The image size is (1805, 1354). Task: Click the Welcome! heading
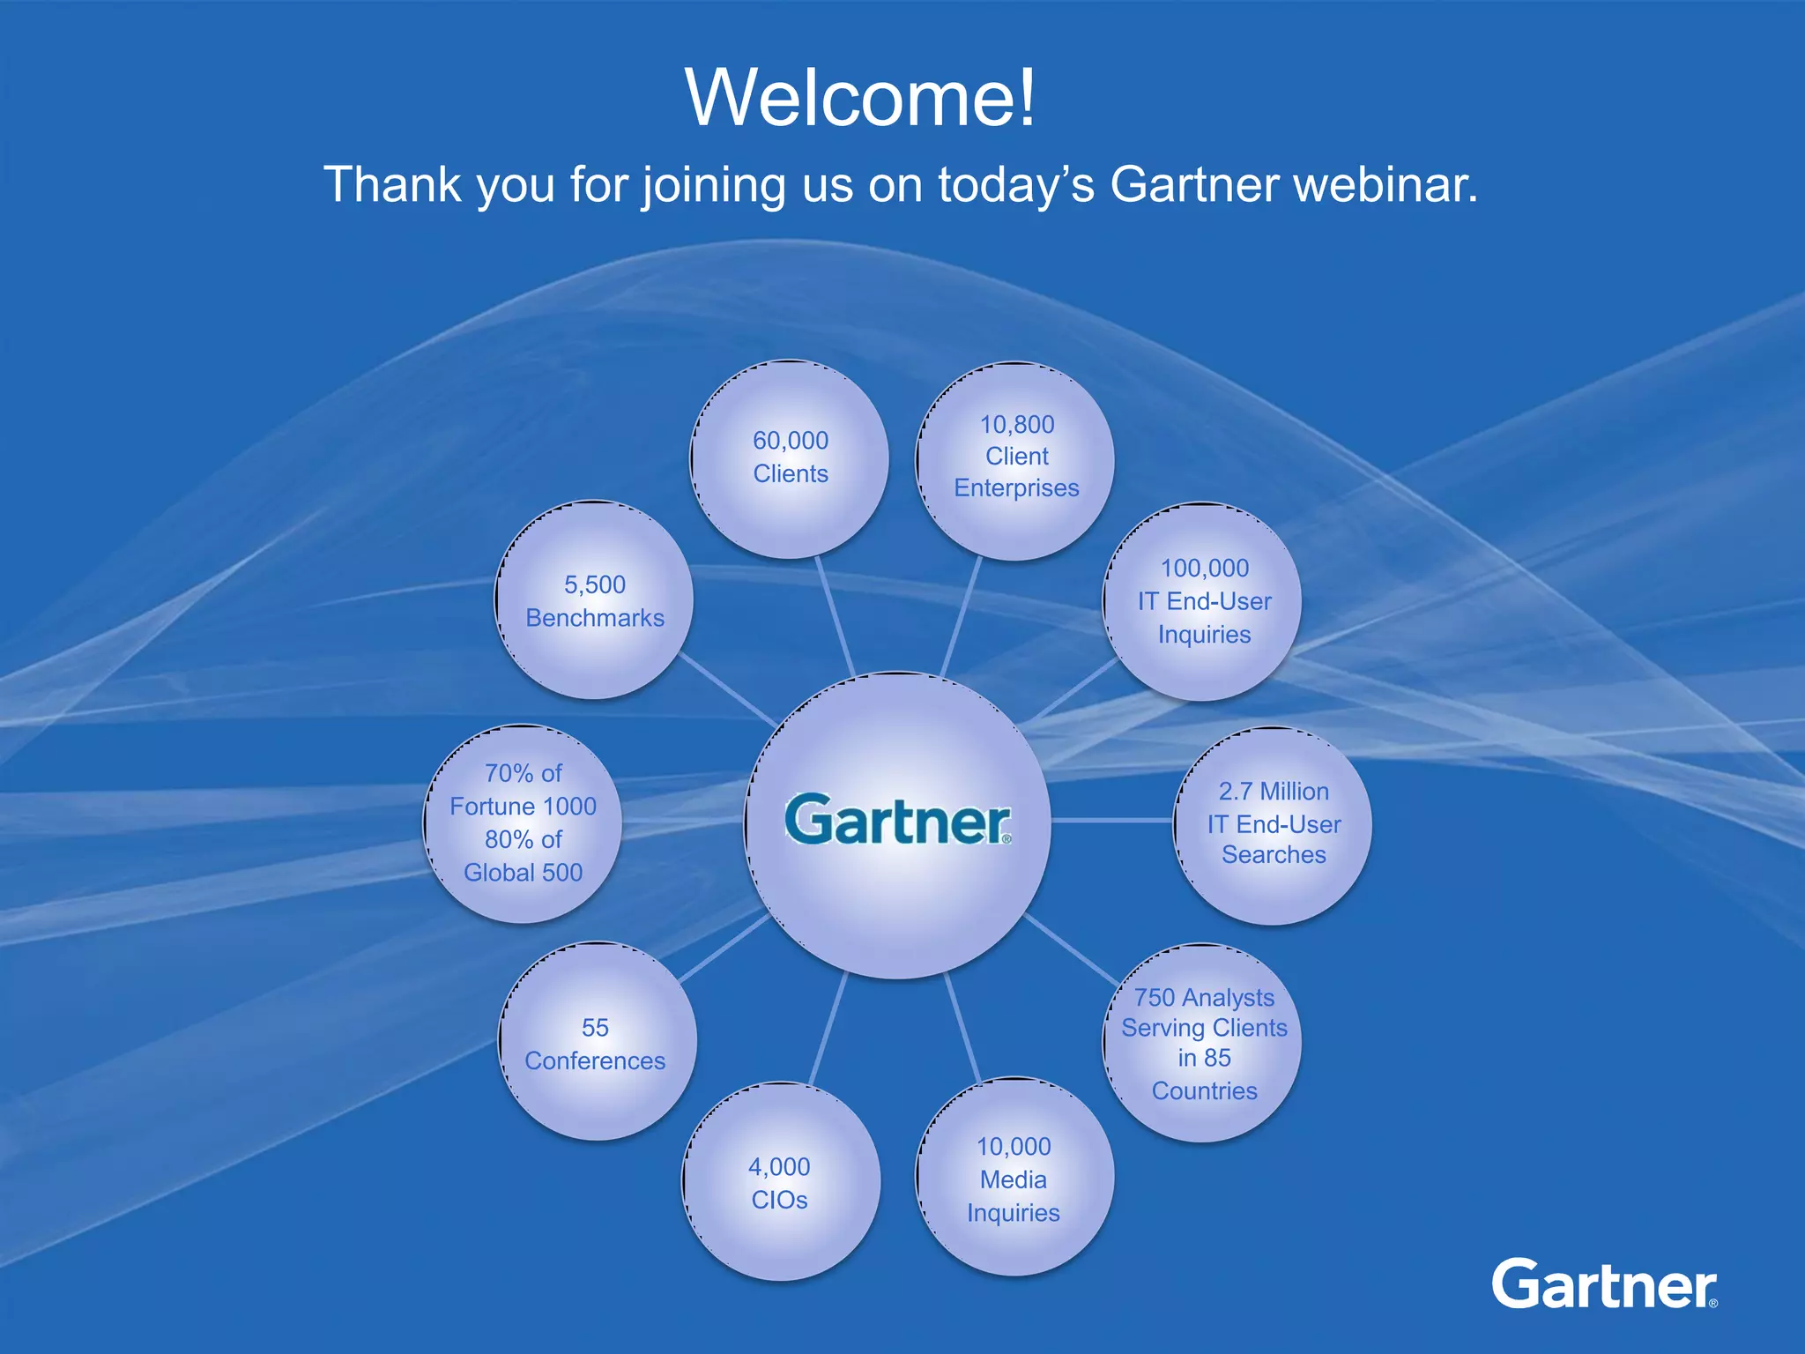(x=861, y=97)
